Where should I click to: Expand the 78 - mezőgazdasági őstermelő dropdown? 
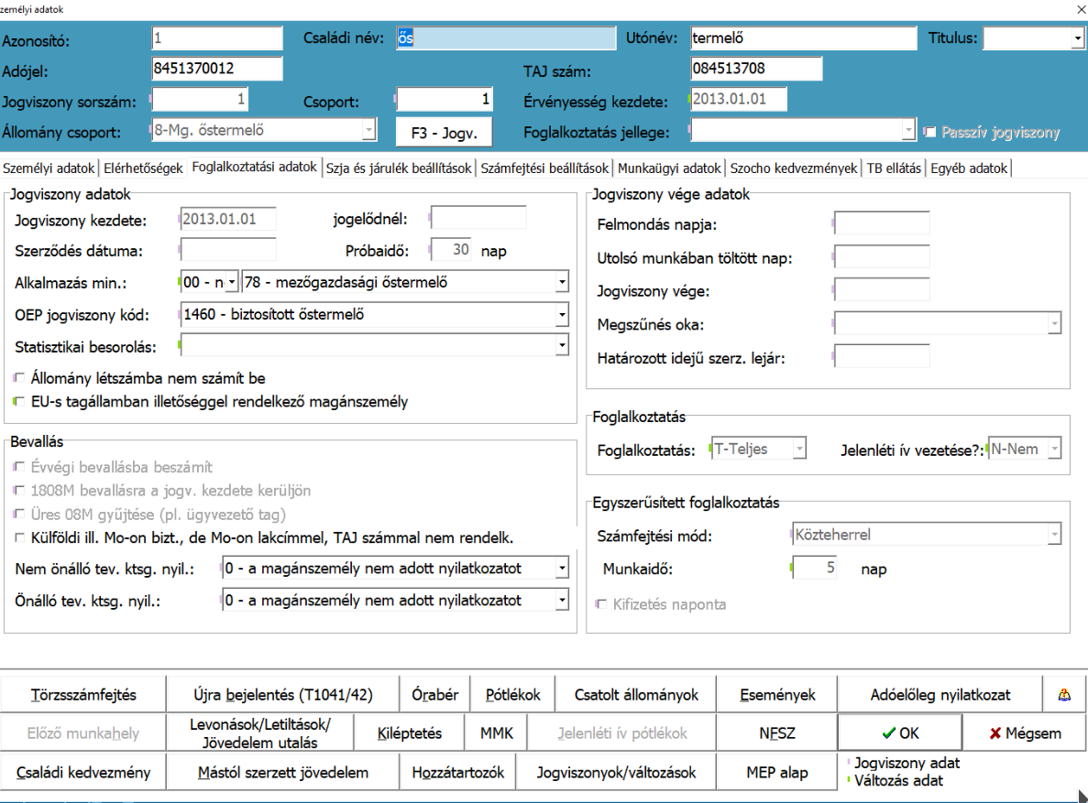point(562,282)
